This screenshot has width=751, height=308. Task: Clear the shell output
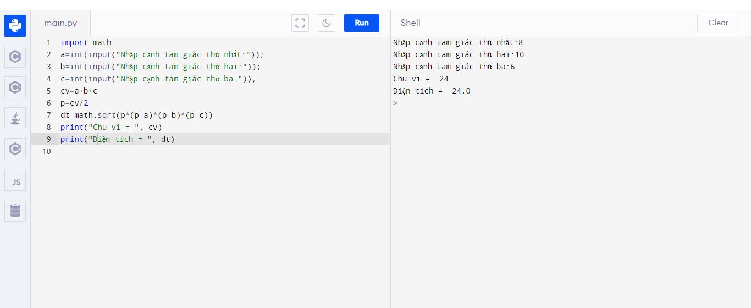pos(718,23)
